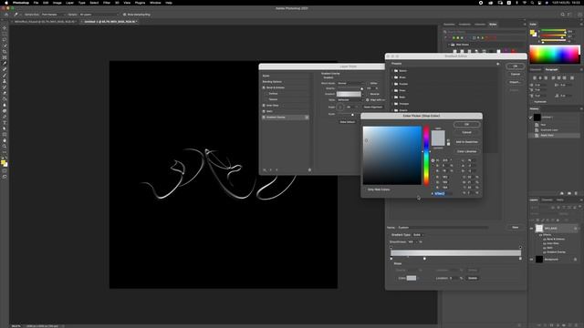Switch to the Channels tab
This screenshot has height=328, width=584.
pos(547,200)
